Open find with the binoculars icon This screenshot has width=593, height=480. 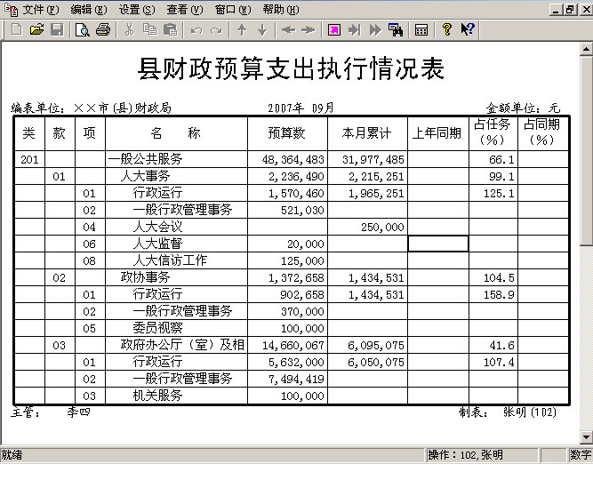pyautogui.click(x=396, y=29)
